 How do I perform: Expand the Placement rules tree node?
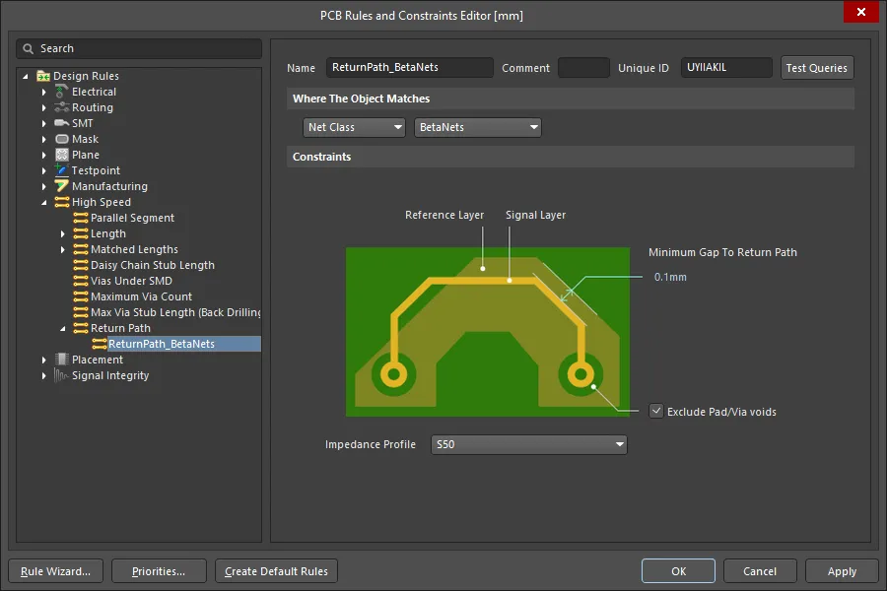click(x=44, y=360)
